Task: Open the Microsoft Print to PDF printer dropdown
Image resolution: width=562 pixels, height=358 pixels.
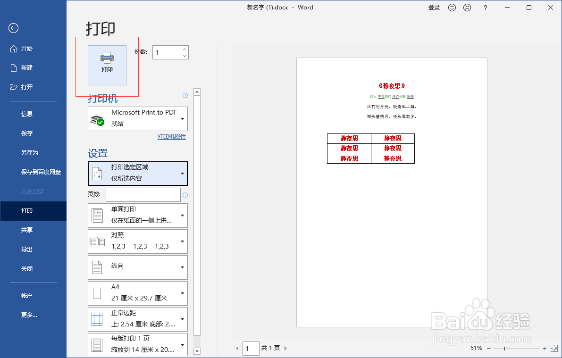Action: coord(138,118)
